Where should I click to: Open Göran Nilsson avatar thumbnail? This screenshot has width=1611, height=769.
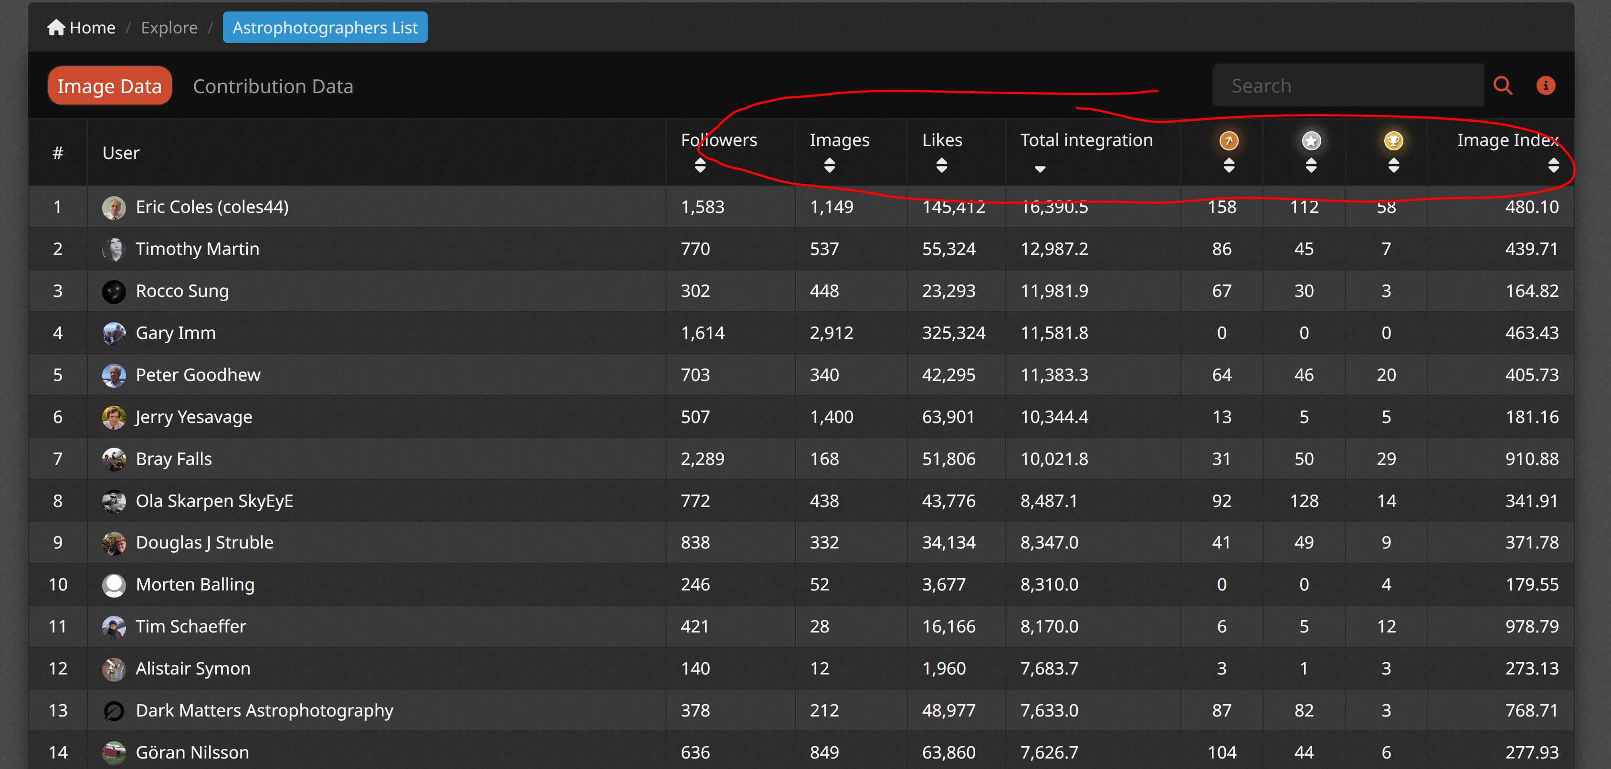114,753
